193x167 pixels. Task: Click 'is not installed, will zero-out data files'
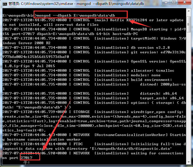pyautogui.click(x=50, y=25)
